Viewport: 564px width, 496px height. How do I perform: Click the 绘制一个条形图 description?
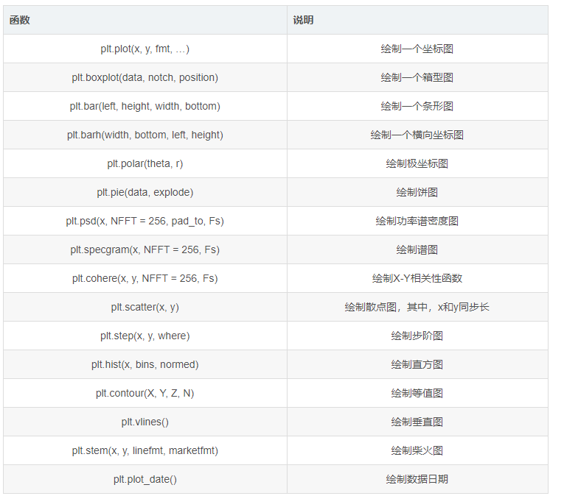pyautogui.click(x=417, y=106)
